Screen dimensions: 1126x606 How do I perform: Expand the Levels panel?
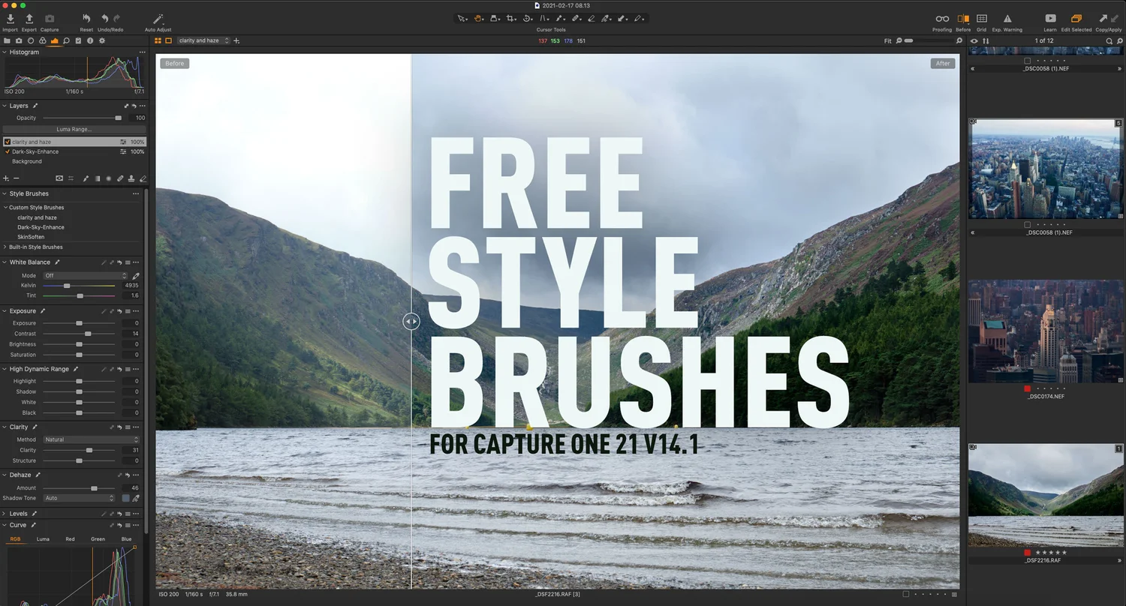(5, 514)
